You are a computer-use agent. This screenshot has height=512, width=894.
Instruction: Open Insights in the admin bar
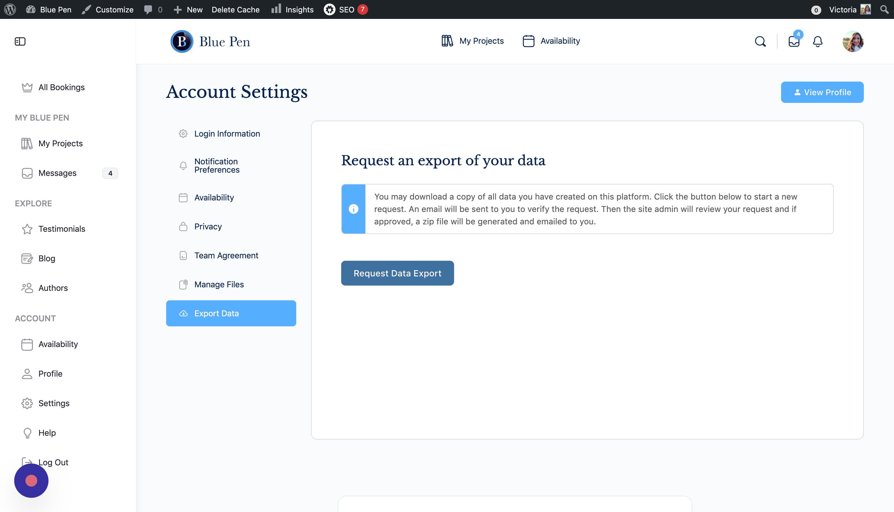tap(292, 9)
